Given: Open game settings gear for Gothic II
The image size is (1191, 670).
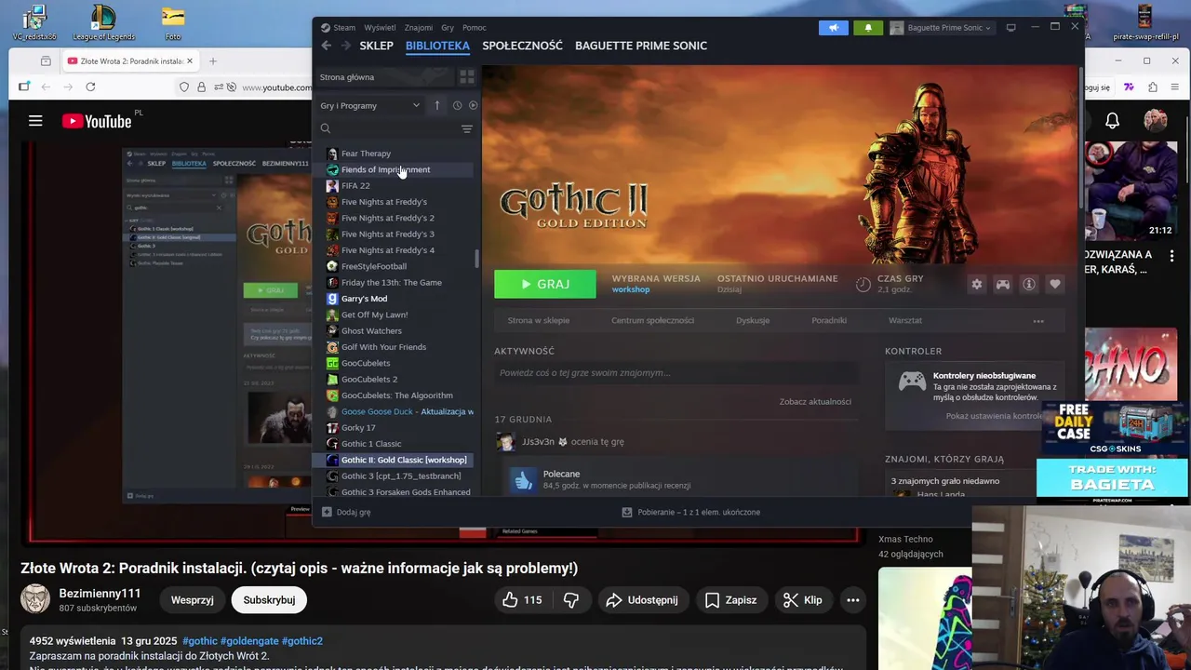Looking at the screenshot, I should tap(977, 284).
